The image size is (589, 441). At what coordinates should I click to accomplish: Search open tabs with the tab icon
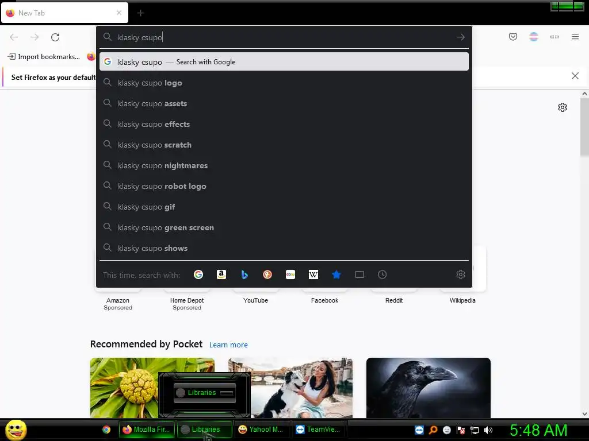tap(359, 274)
